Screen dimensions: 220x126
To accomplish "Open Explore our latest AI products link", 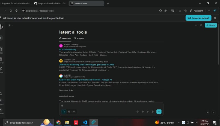I will [85, 80].
